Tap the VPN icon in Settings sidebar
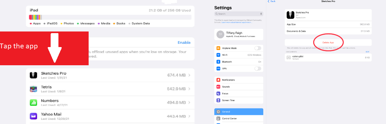The image size is (386, 124). click(x=218, y=68)
